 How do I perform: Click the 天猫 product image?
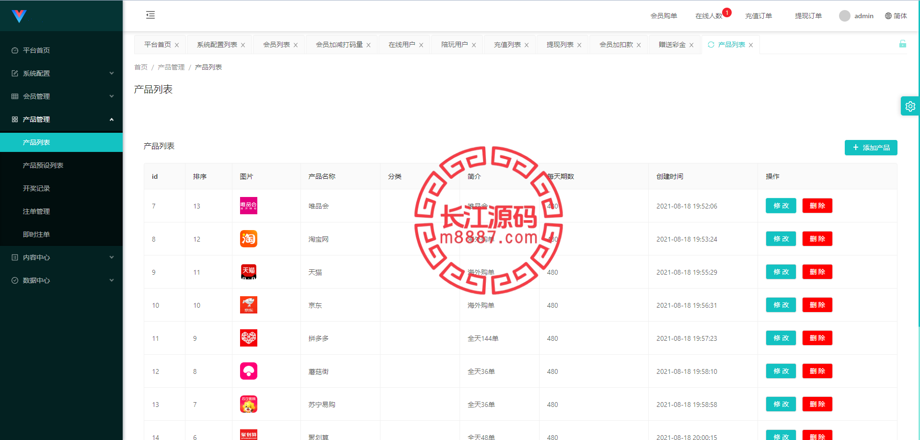[x=249, y=272]
